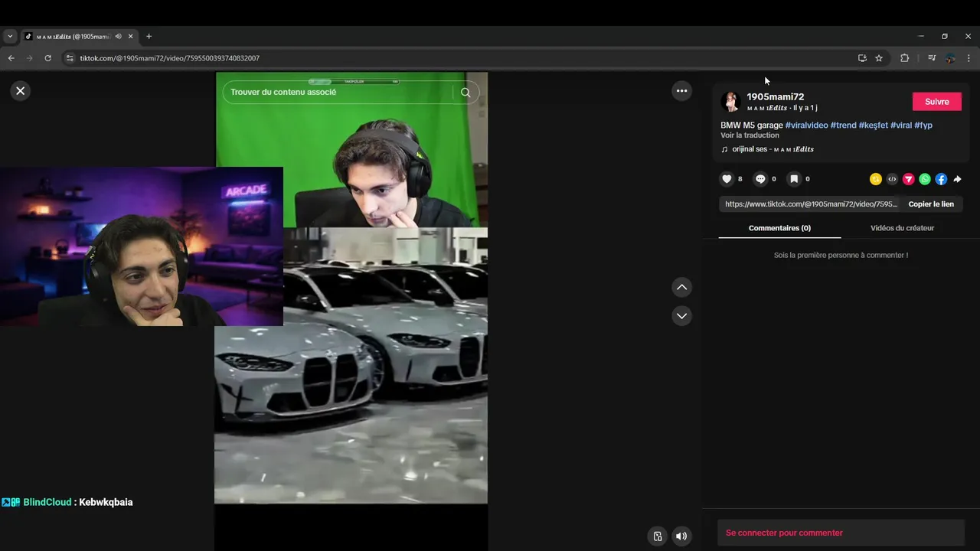The height and width of the screenshot is (551, 980).
Task: Like the video with the heart icon
Action: tap(727, 179)
